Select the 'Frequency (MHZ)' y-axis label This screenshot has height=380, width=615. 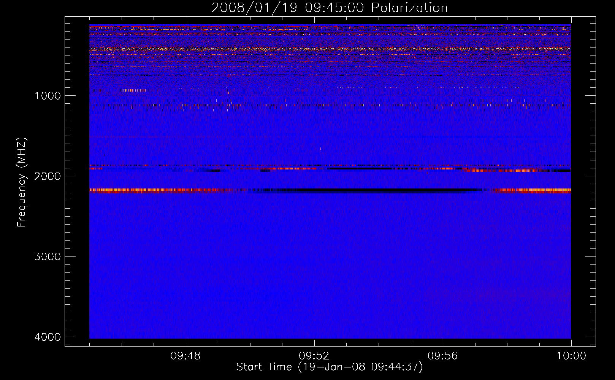[x=22, y=182]
